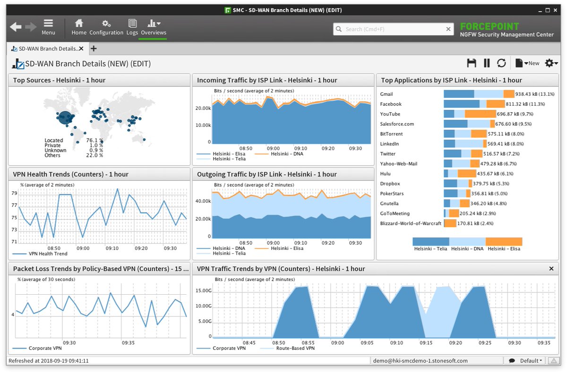The width and height of the screenshot is (567, 373).
Task: Click the Refreshed at 2018-09-19 09:41:11 status
Action: [x=50, y=361]
